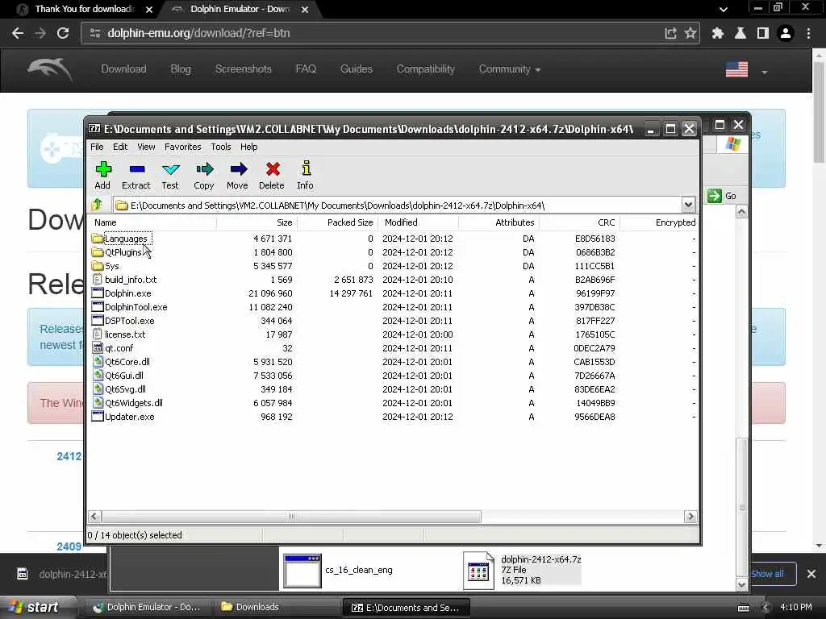Click the horizontal scrollbar left arrow
The width and height of the screenshot is (826, 619).
click(94, 517)
